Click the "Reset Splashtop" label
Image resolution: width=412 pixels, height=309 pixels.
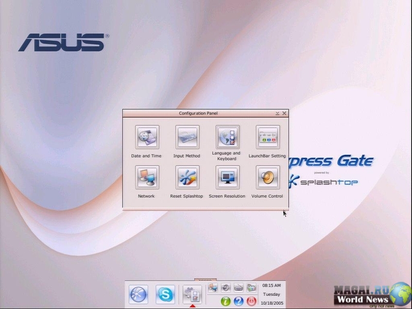[186, 196]
